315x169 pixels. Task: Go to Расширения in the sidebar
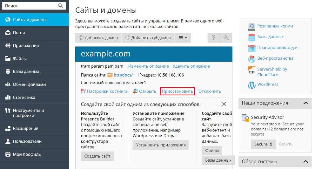point(25,128)
